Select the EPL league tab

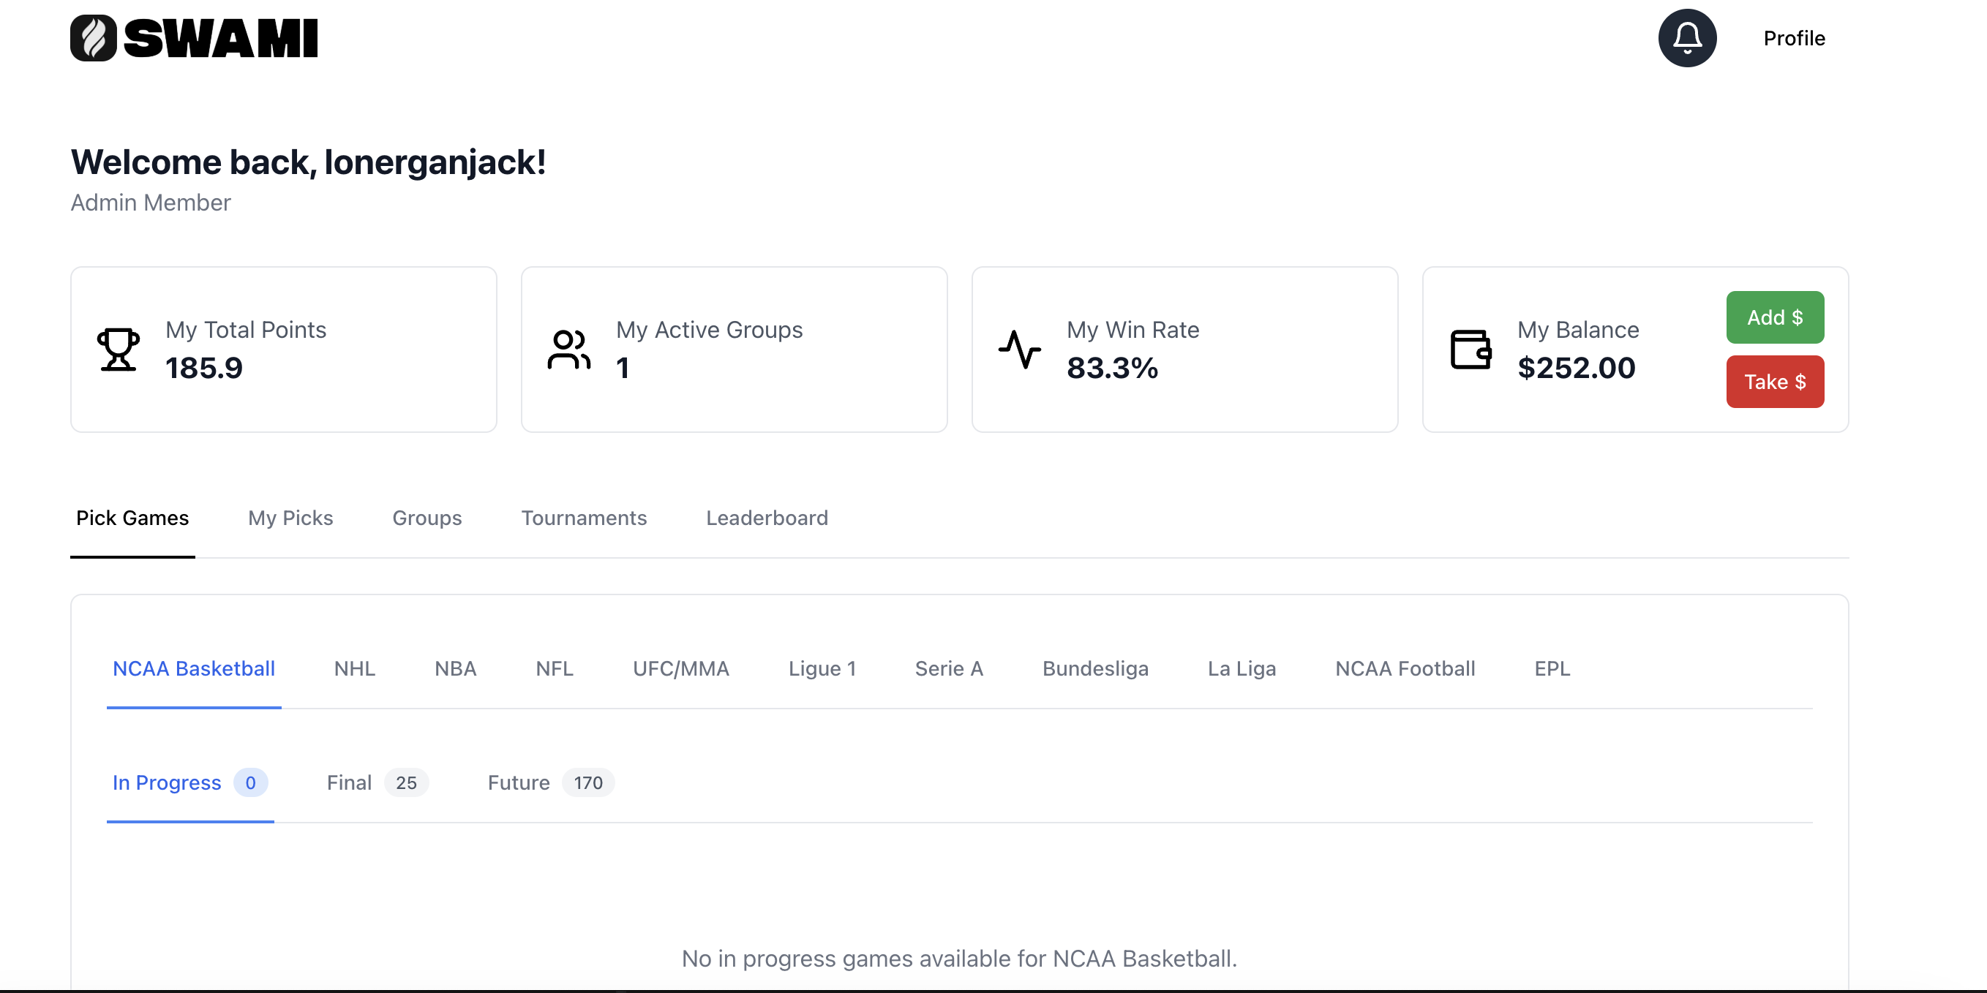[1552, 668]
